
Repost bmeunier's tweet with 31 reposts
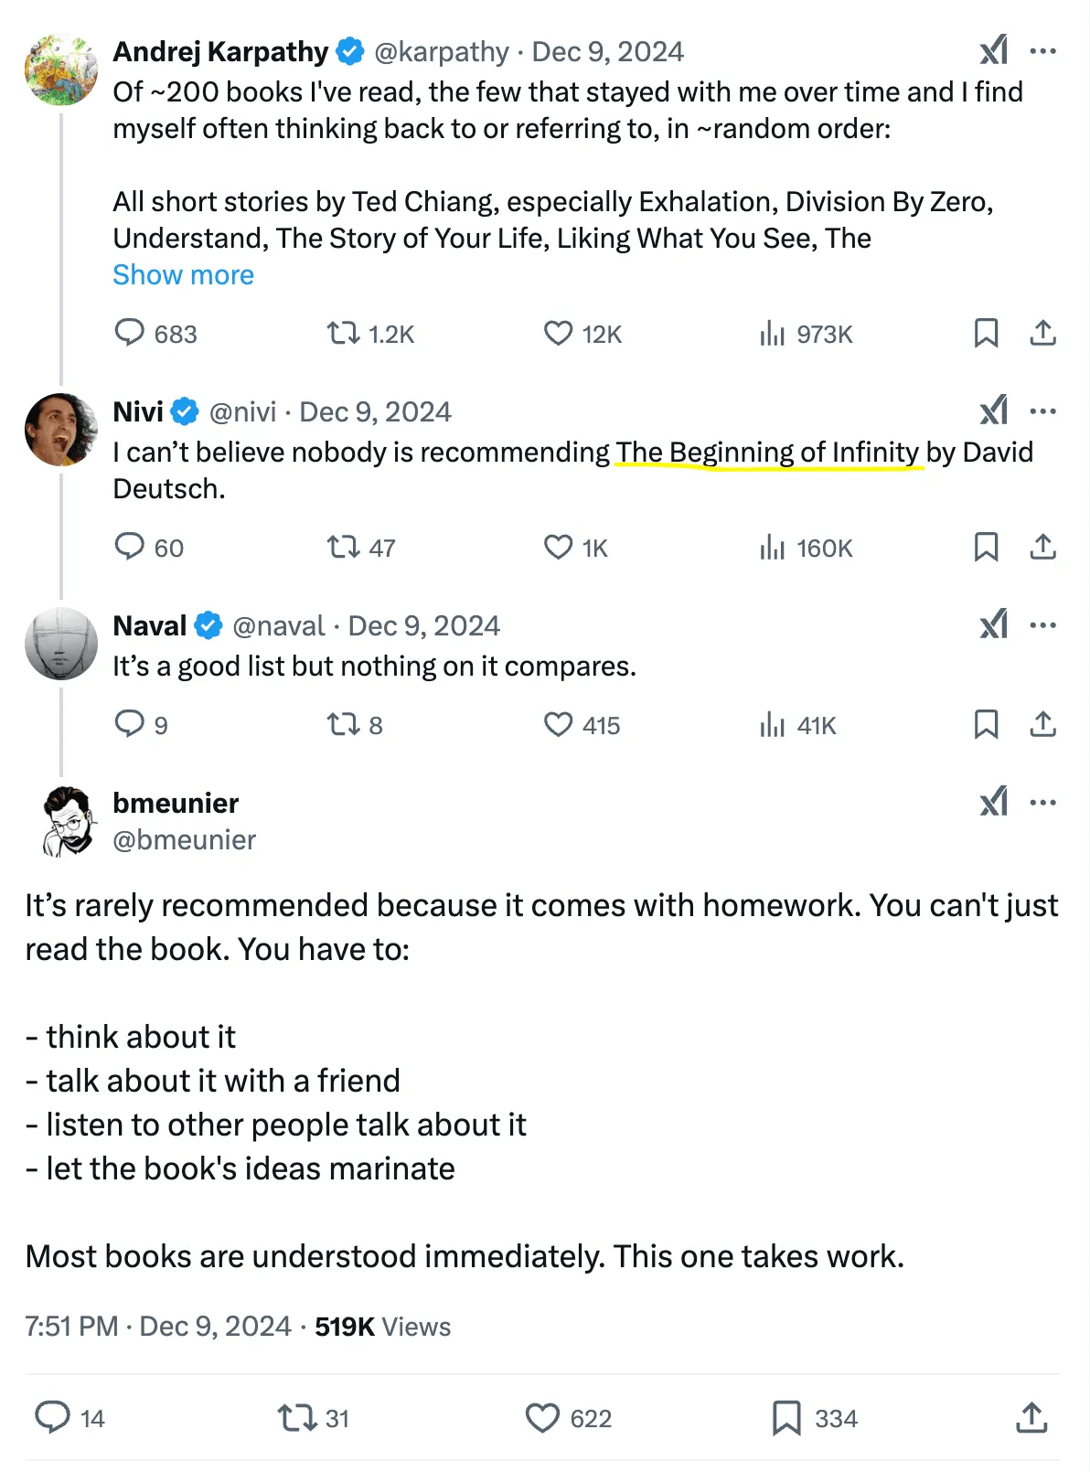314,1418
